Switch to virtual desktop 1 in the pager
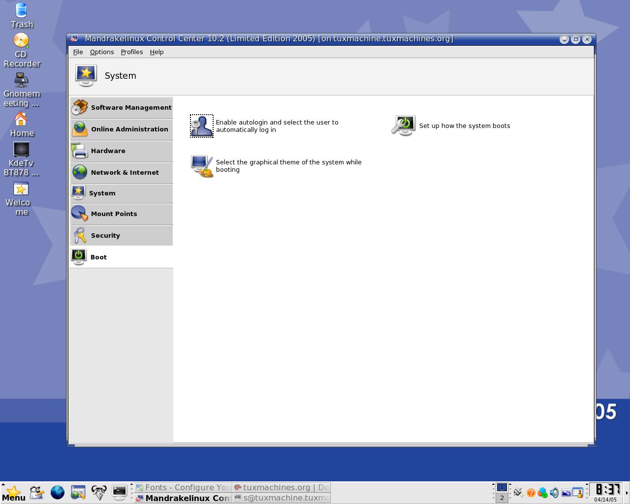The height and width of the screenshot is (504, 630). click(502, 487)
